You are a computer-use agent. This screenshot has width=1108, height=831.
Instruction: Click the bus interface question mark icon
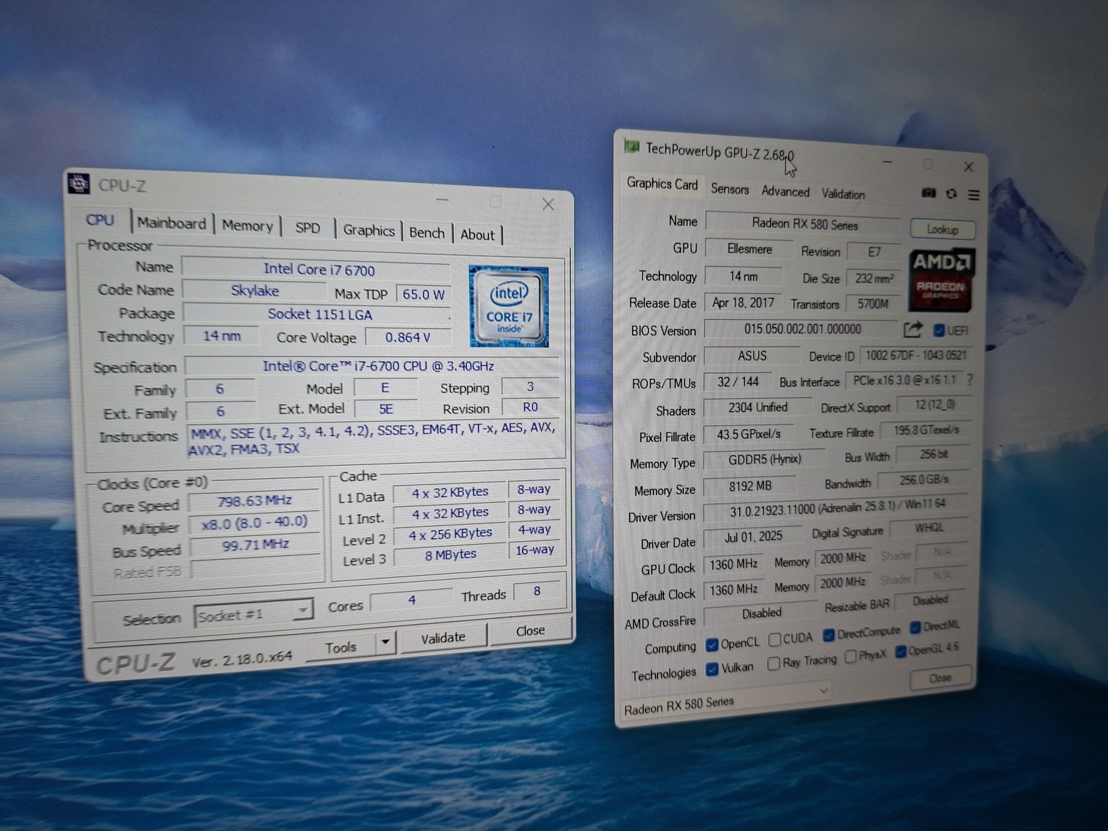[969, 380]
